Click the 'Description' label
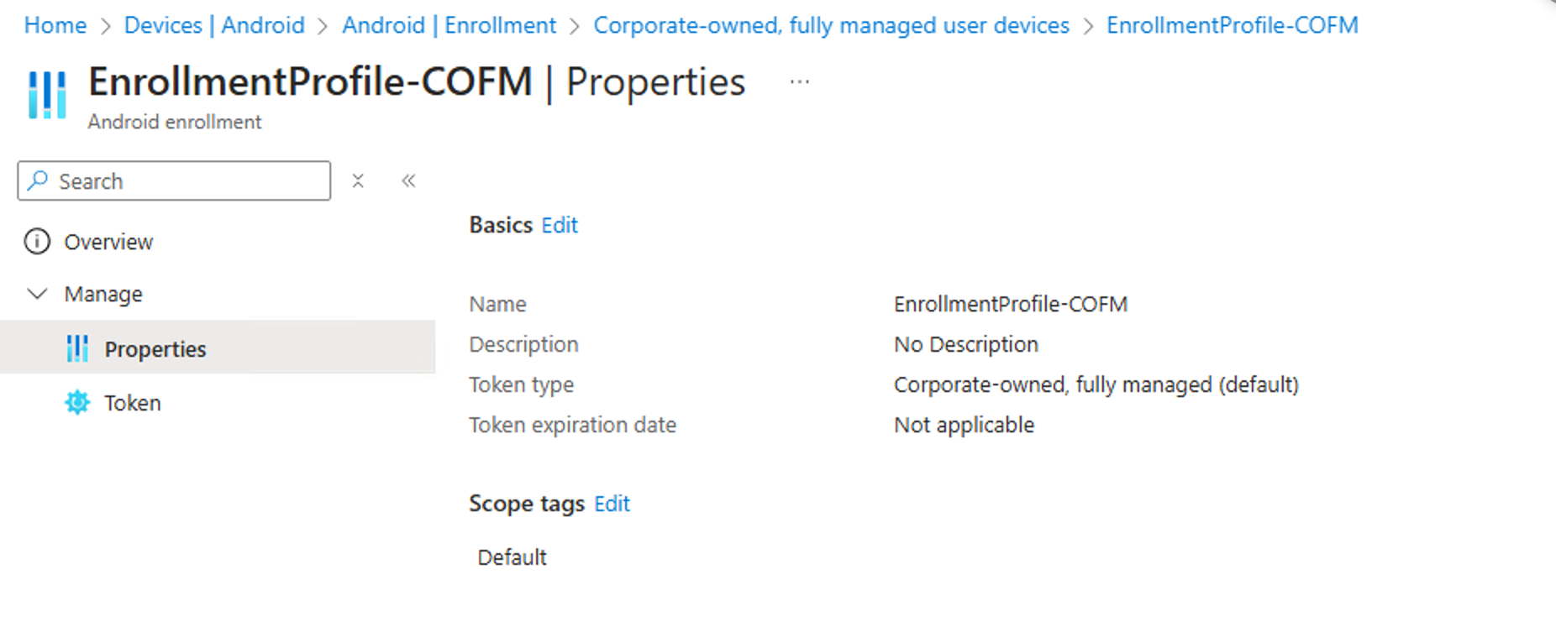 523,344
